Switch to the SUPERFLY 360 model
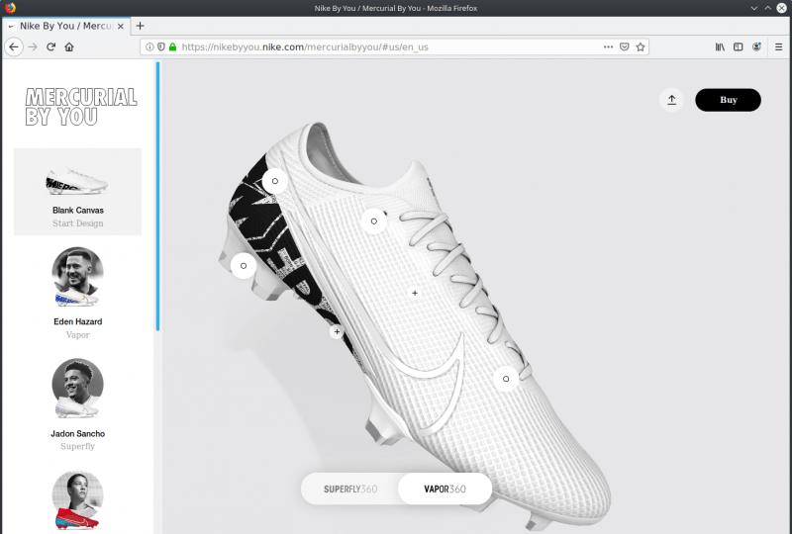This screenshot has width=792, height=534. [350, 489]
